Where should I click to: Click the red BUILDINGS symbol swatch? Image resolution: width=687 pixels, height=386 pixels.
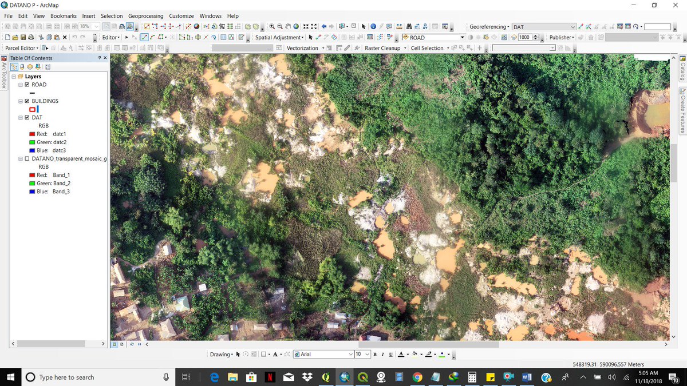(x=33, y=109)
